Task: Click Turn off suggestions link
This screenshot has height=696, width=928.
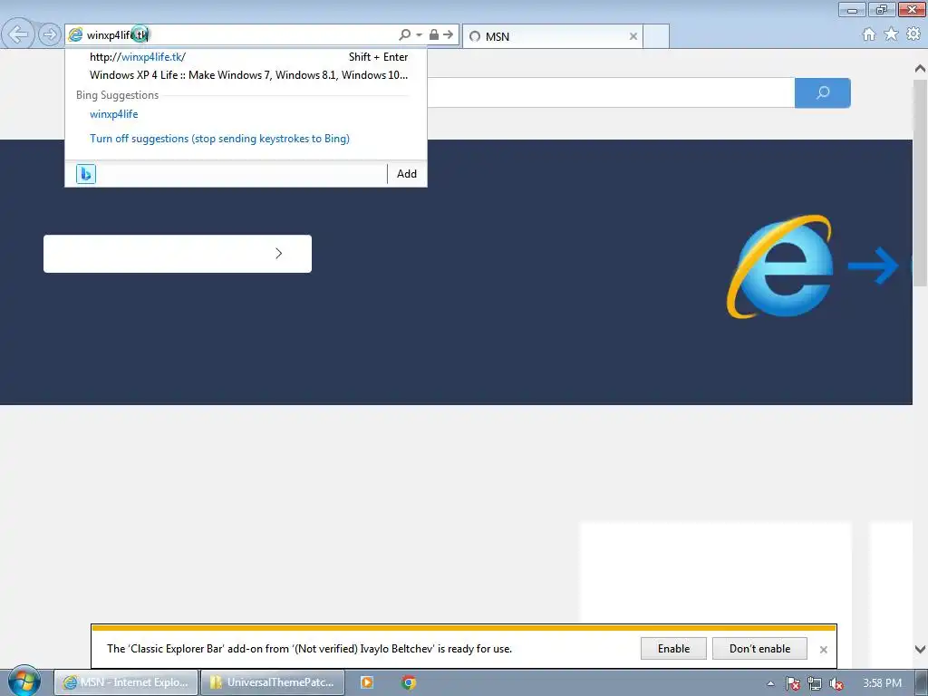Action: click(219, 139)
